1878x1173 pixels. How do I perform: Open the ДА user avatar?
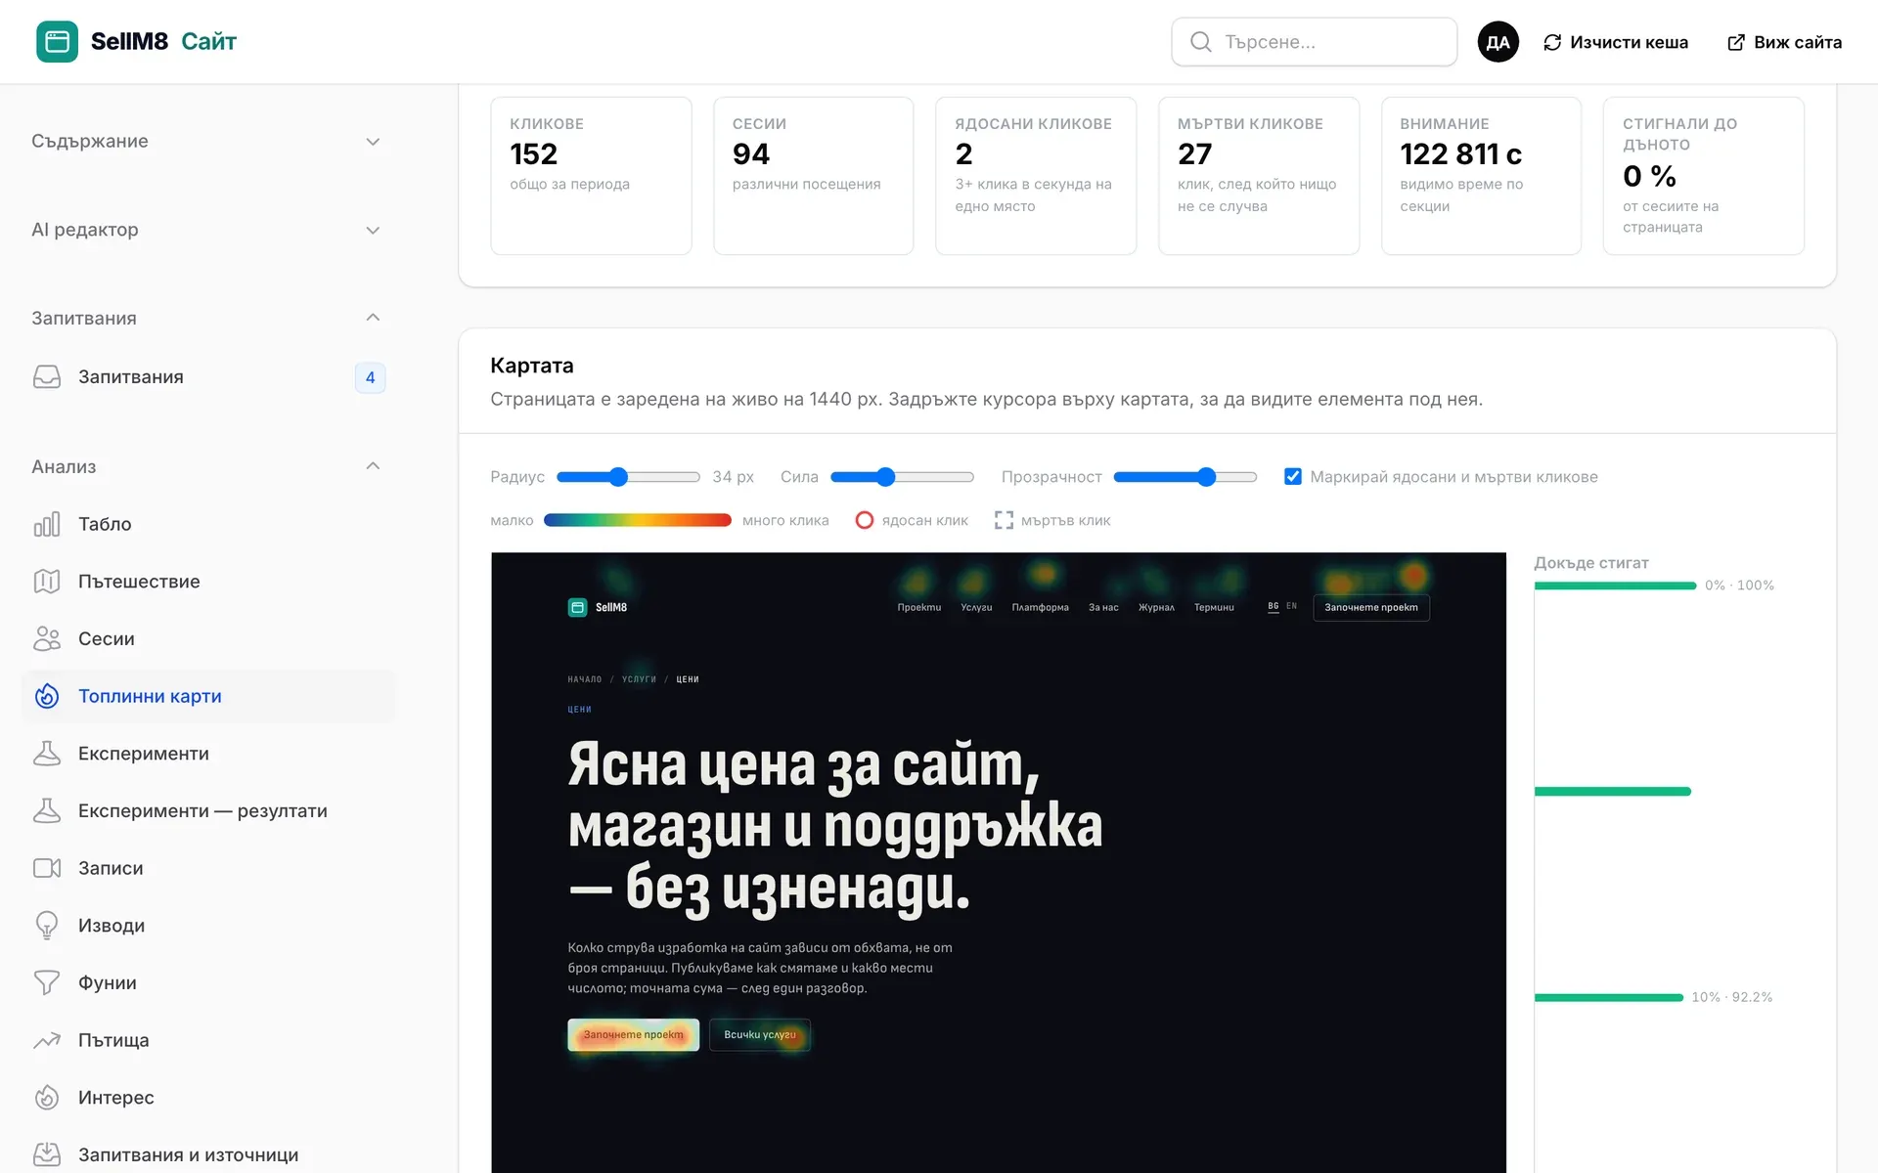click(x=1498, y=41)
